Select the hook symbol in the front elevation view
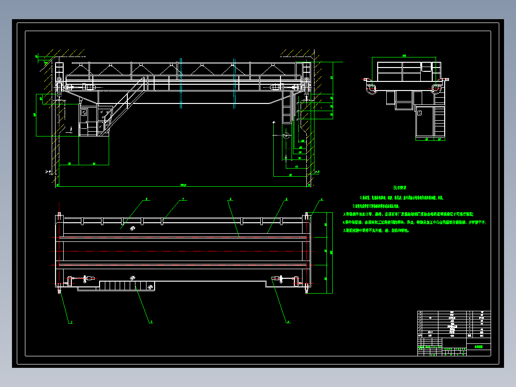This screenshot has height=387, width=516. (x=286, y=136)
